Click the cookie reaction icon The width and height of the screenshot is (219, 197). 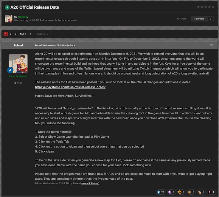(x=189, y=192)
